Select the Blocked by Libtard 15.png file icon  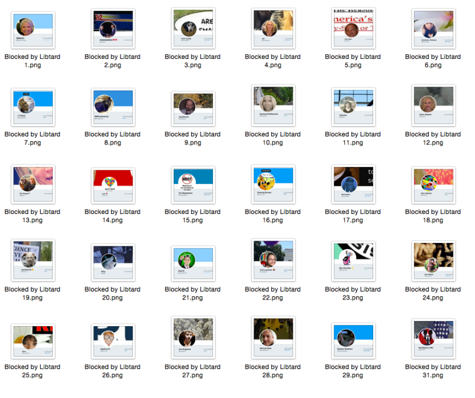click(193, 185)
